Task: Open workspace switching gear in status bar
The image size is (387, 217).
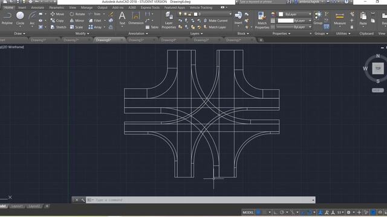Action: pyautogui.click(x=348, y=212)
